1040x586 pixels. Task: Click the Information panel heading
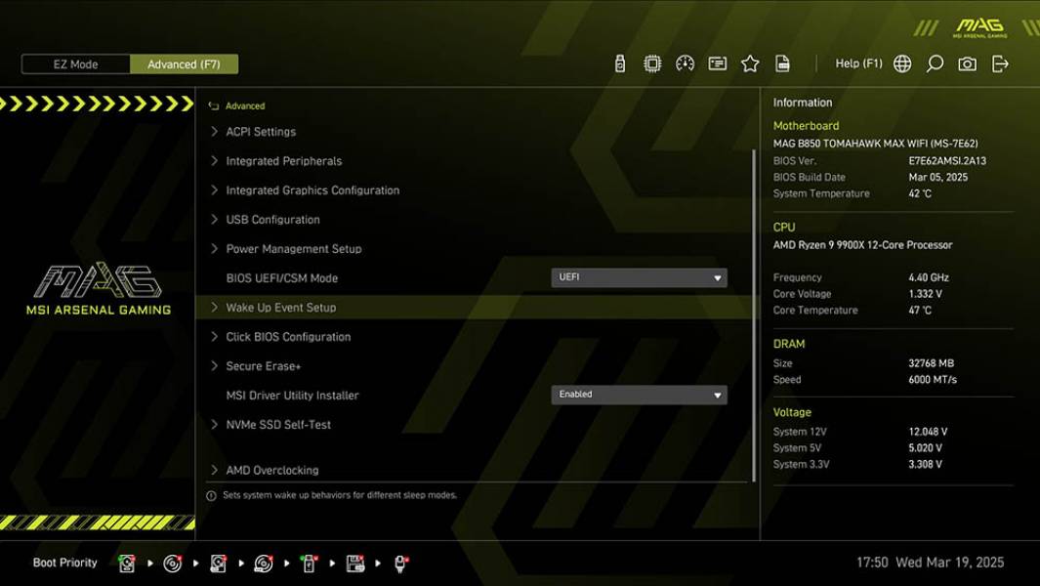pos(802,103)
